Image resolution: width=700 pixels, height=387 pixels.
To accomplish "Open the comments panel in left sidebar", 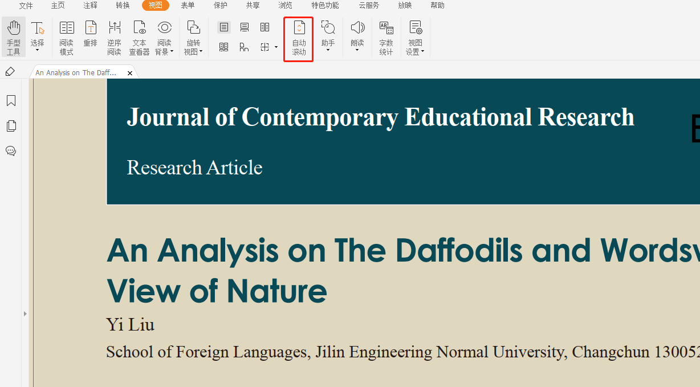I will tap(11, 151).
